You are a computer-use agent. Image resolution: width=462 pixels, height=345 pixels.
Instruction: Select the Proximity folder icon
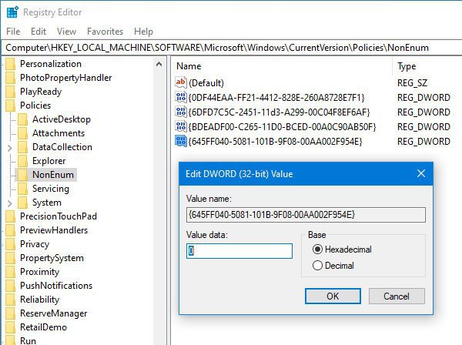click(11, 272)
